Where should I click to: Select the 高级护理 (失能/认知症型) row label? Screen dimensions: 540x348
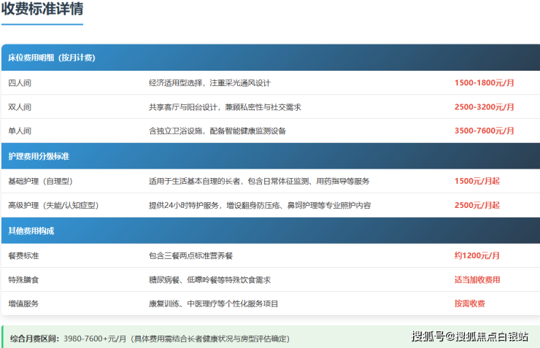pos(53,206)
